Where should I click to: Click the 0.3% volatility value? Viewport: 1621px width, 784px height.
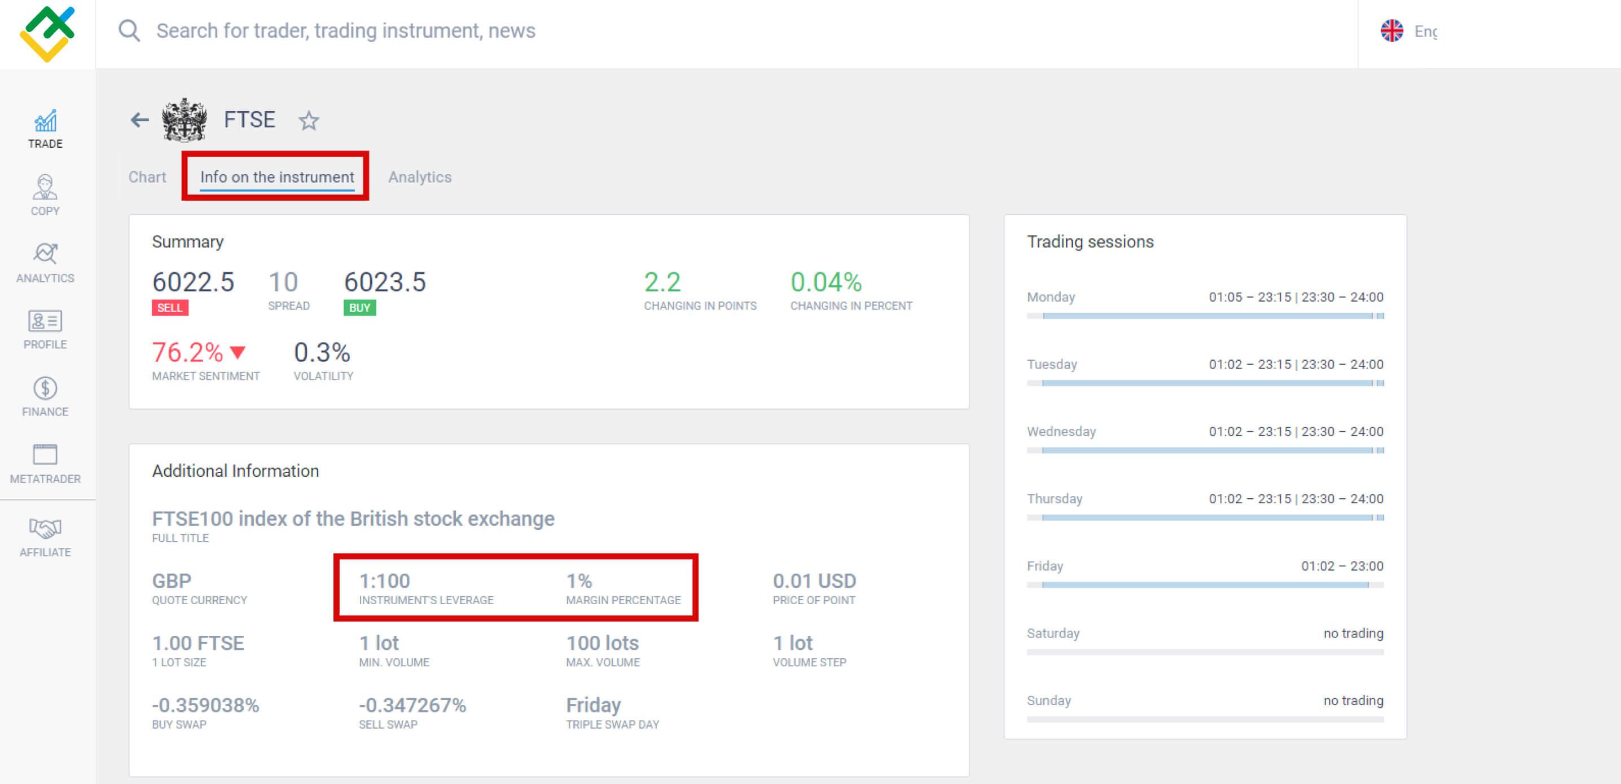[322, 352]
